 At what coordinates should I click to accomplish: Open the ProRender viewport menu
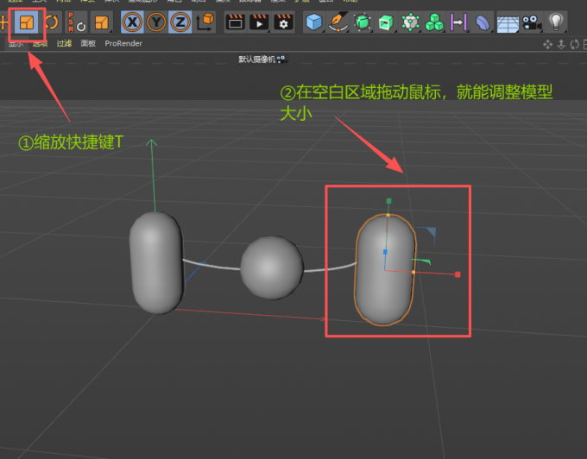(123, 43)
